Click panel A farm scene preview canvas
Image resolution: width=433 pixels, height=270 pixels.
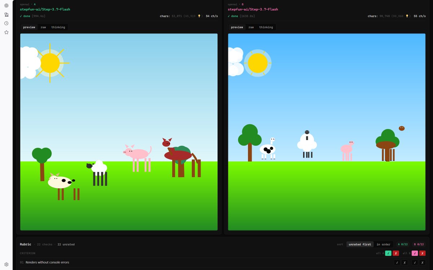point(119,132)
